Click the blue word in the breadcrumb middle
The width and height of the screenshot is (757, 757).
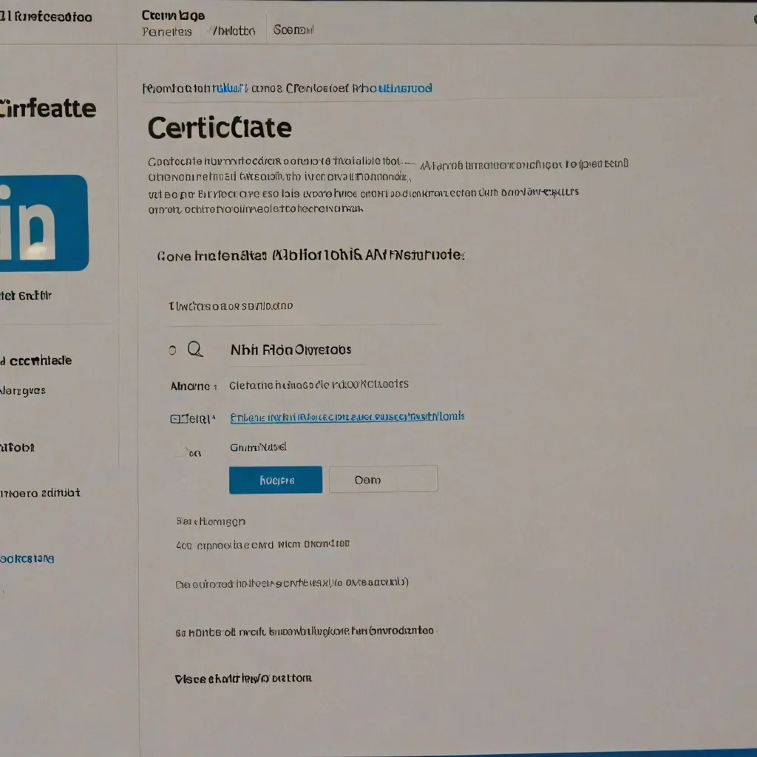(230, 89)
